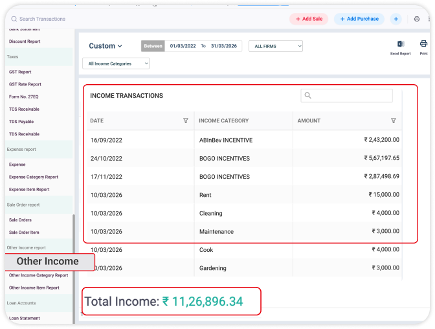Click Add Purchase button
This screenshot has height=329, width=435.
(x=359, y=19)
